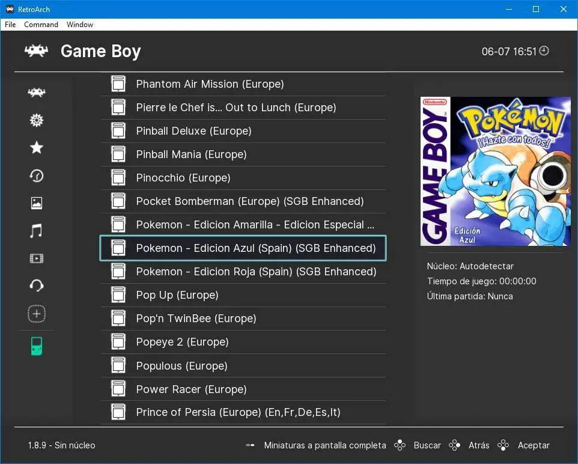The width and height of the screenshot is (578, 464).
Task: Click cartridge icon for Popeye 2
Action: pyautogui.click(x=118, y=341)
